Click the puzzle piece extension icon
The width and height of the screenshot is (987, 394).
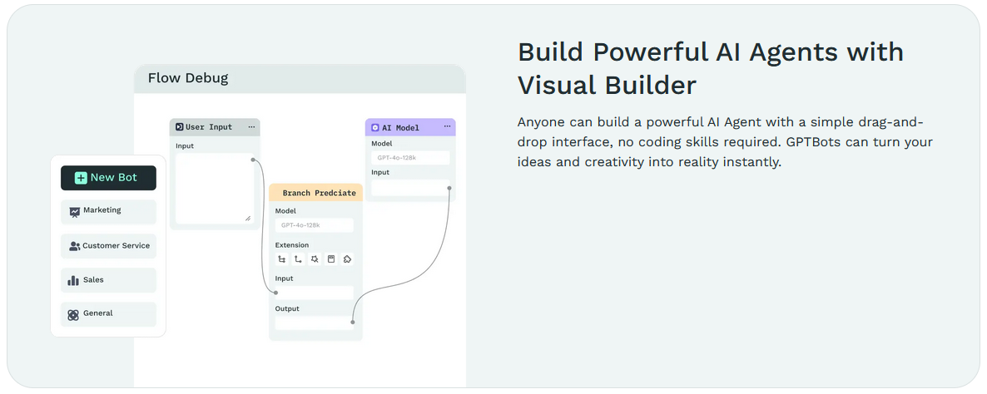coord(347,259)
